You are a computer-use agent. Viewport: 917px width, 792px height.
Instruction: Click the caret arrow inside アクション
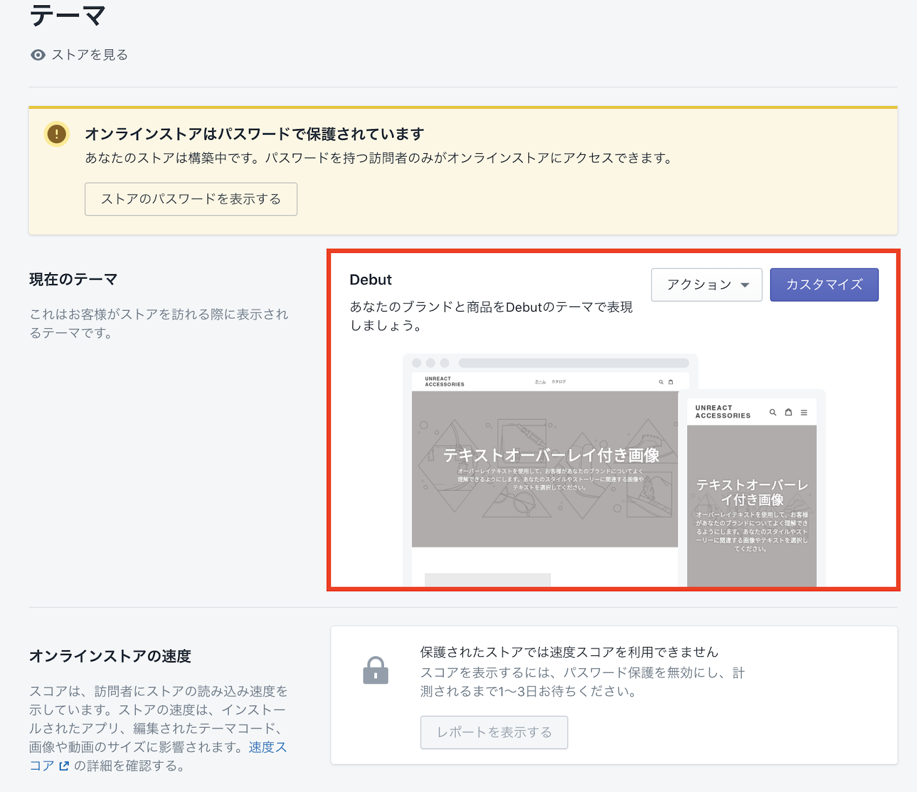coord(745,285)
